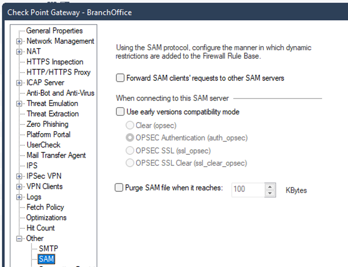Select Logs in the tree
Viewport: 348px width, 267px height.
pos(34,197)
